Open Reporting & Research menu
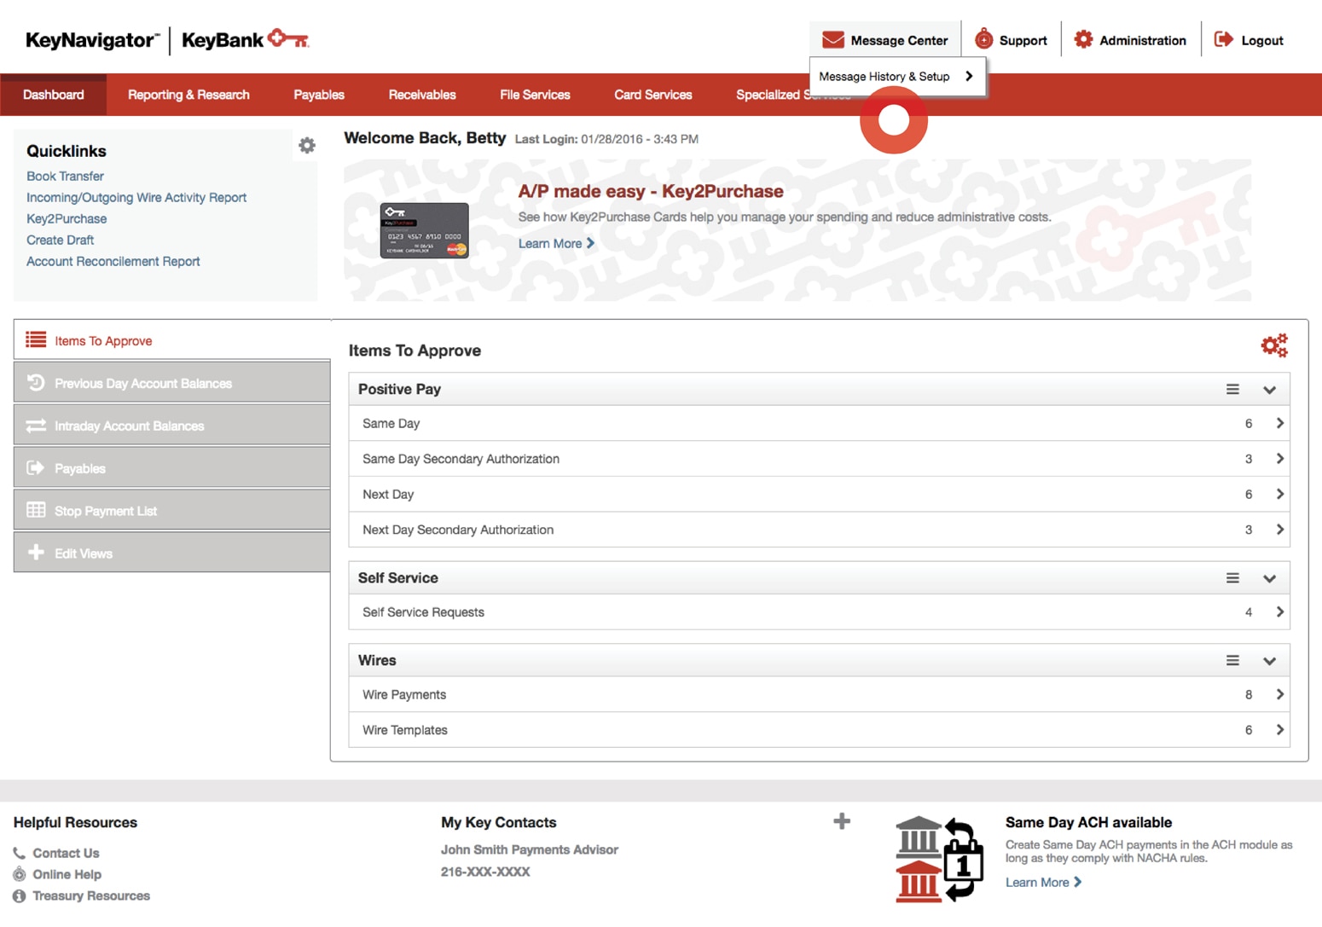This screenshot has width=1322, height=927. click(x=188, y=95)
